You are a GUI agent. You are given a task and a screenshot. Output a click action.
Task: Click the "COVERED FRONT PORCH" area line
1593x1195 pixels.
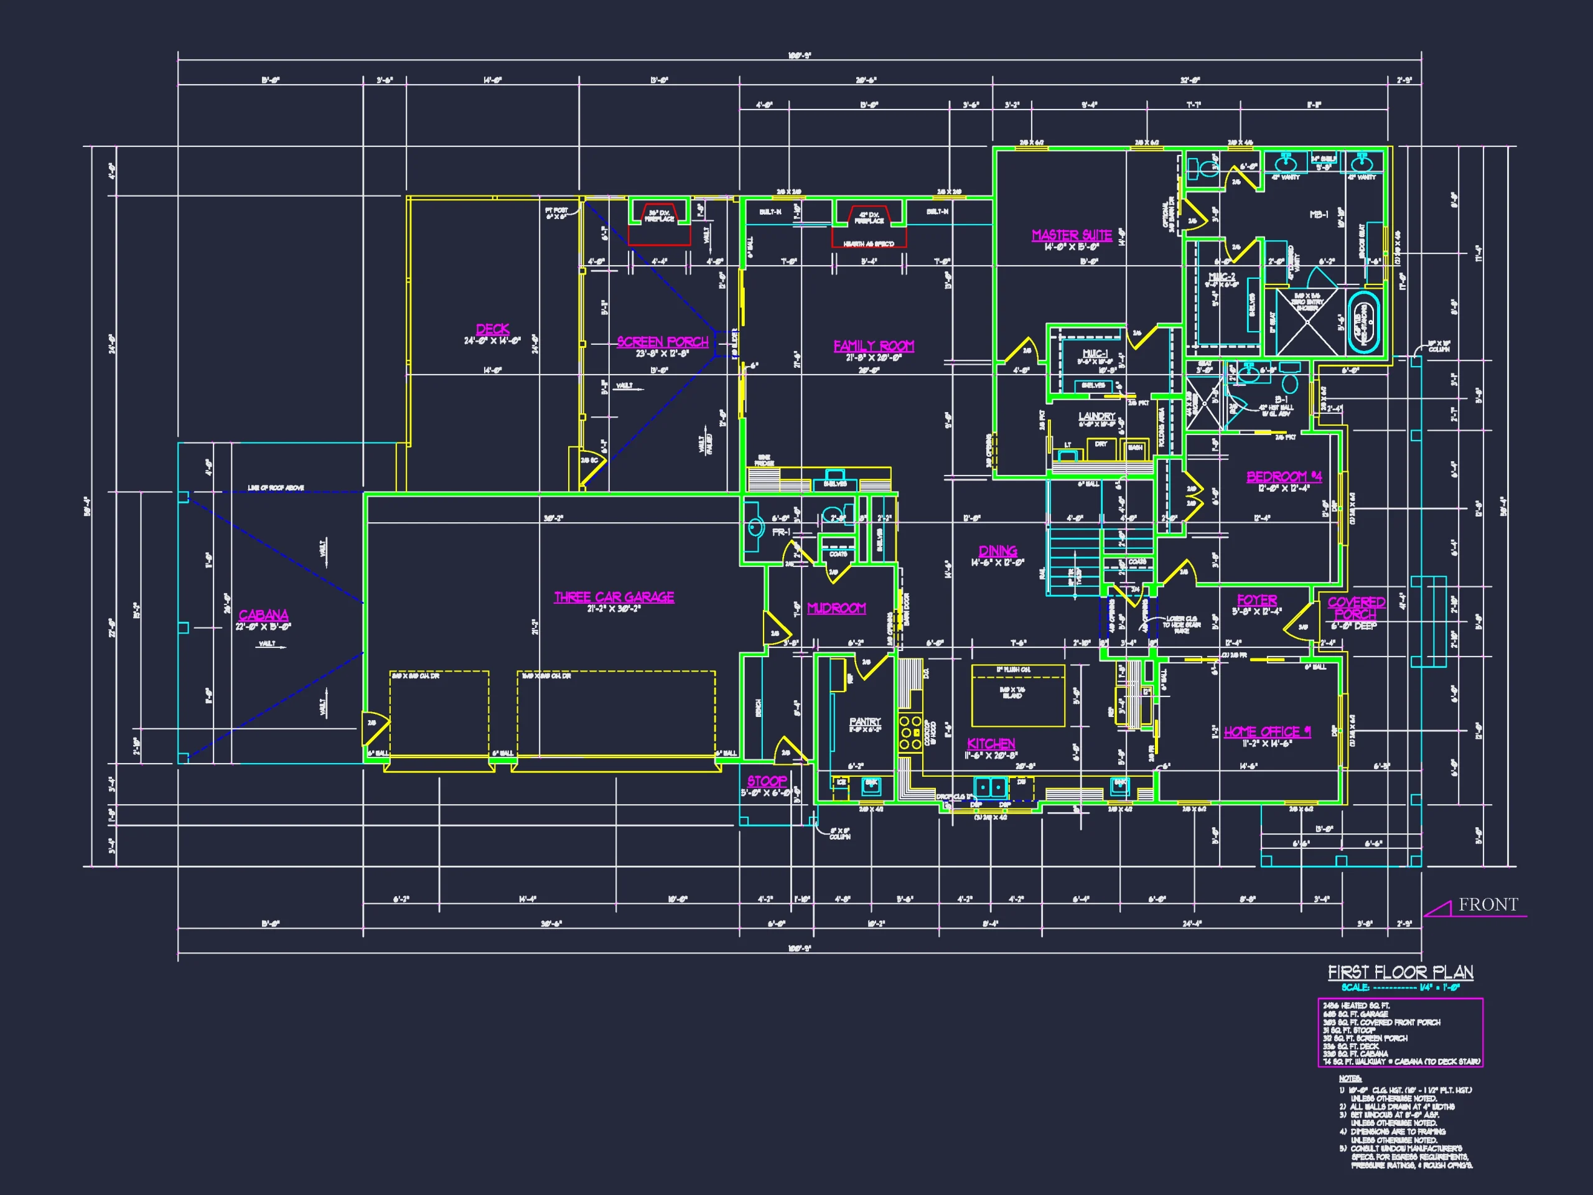coord(1381,1022)
